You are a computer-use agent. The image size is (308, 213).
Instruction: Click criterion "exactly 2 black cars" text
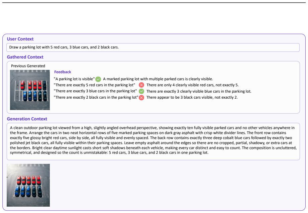coord(96,97)
